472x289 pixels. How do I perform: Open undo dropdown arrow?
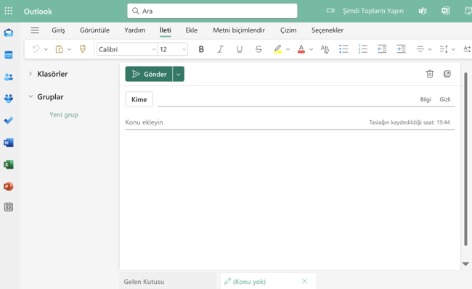pos(46,49)
